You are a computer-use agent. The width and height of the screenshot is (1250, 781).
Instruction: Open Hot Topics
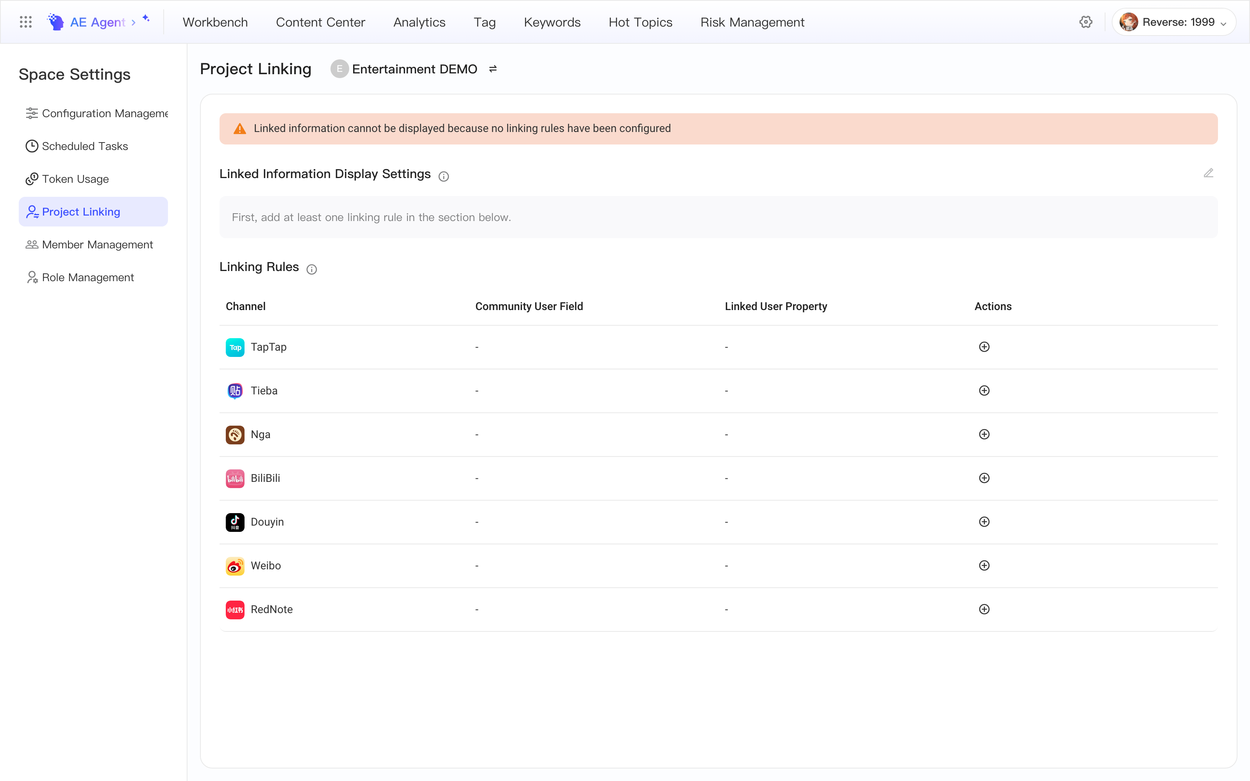640,22
